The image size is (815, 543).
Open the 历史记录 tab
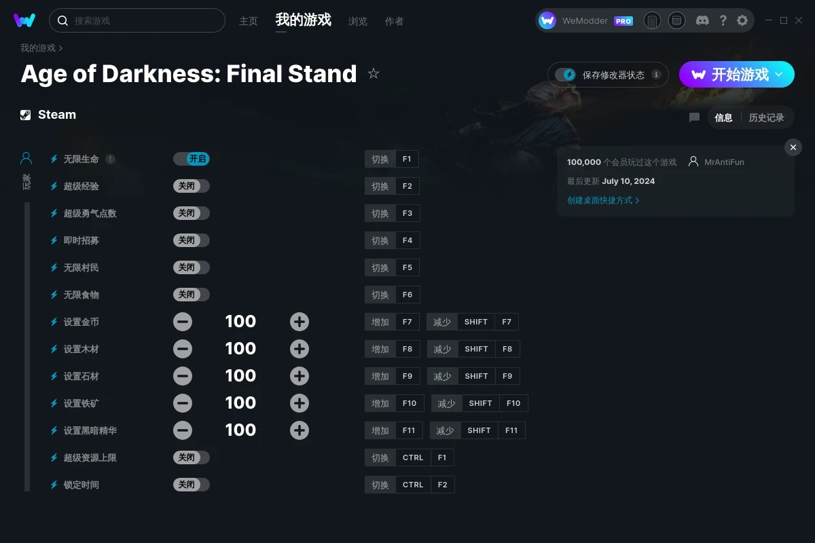[x=766, y=117]
